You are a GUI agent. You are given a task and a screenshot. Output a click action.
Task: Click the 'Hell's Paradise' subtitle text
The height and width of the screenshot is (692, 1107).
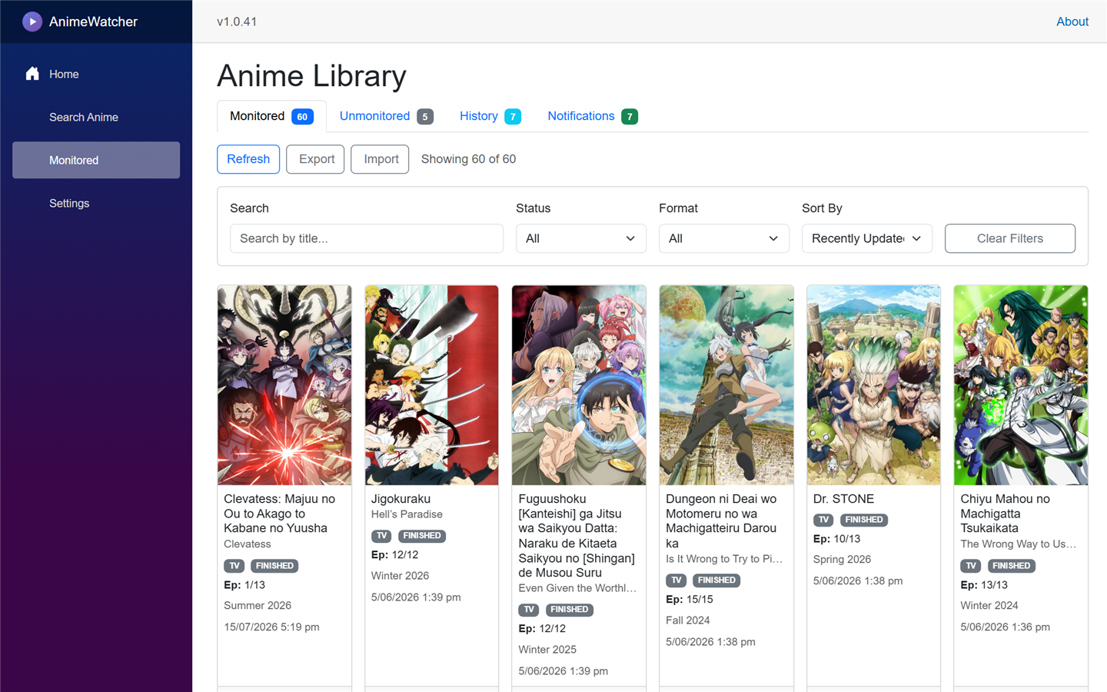[x=407, y=514]
